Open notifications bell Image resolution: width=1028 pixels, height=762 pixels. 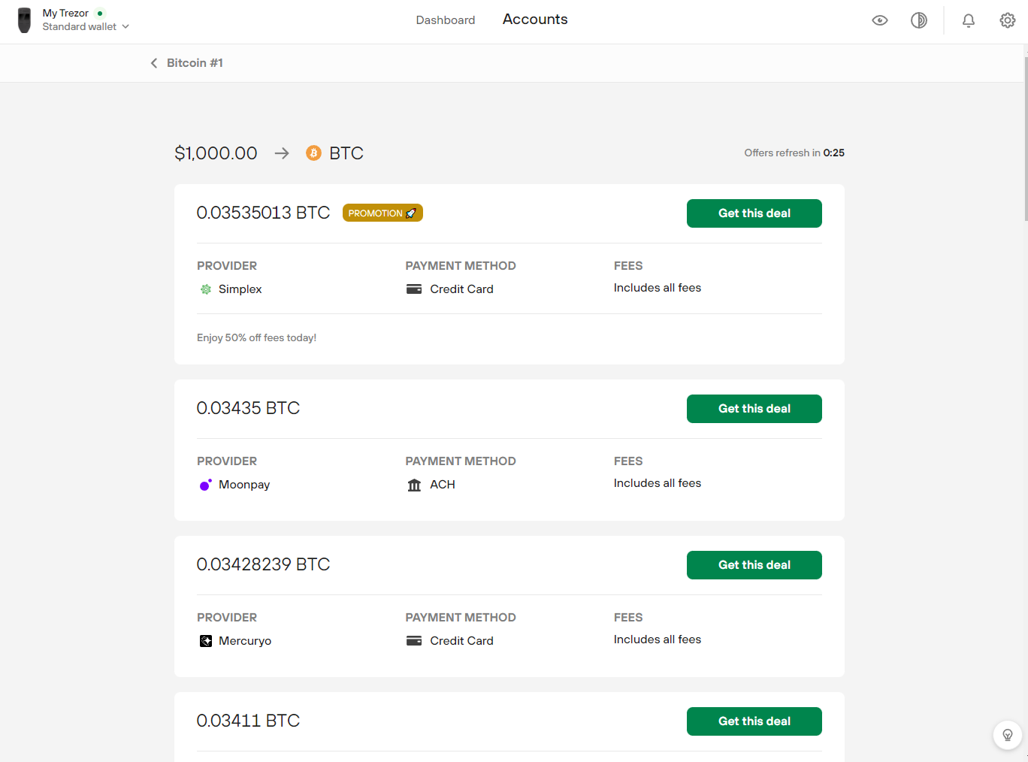tap(969, 20)
